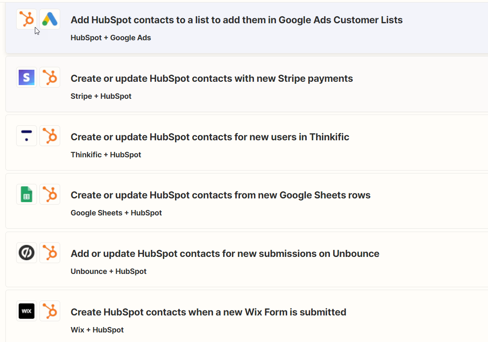Open the Google Sheets rows template
The width and height of the screenshot is (488, 342).
220,195
